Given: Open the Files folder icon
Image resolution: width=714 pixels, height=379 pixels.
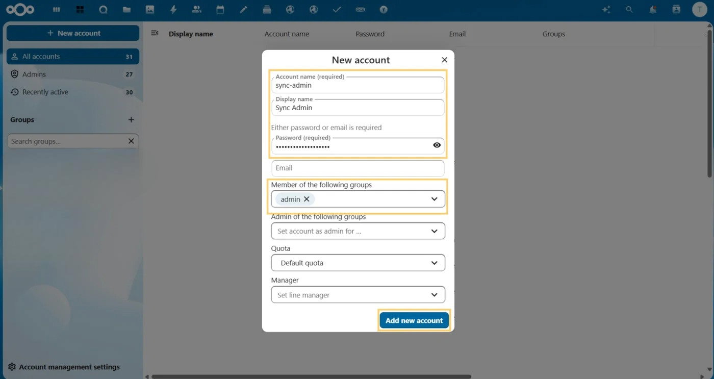Looking at the screenshot, I should coord(126,10).
